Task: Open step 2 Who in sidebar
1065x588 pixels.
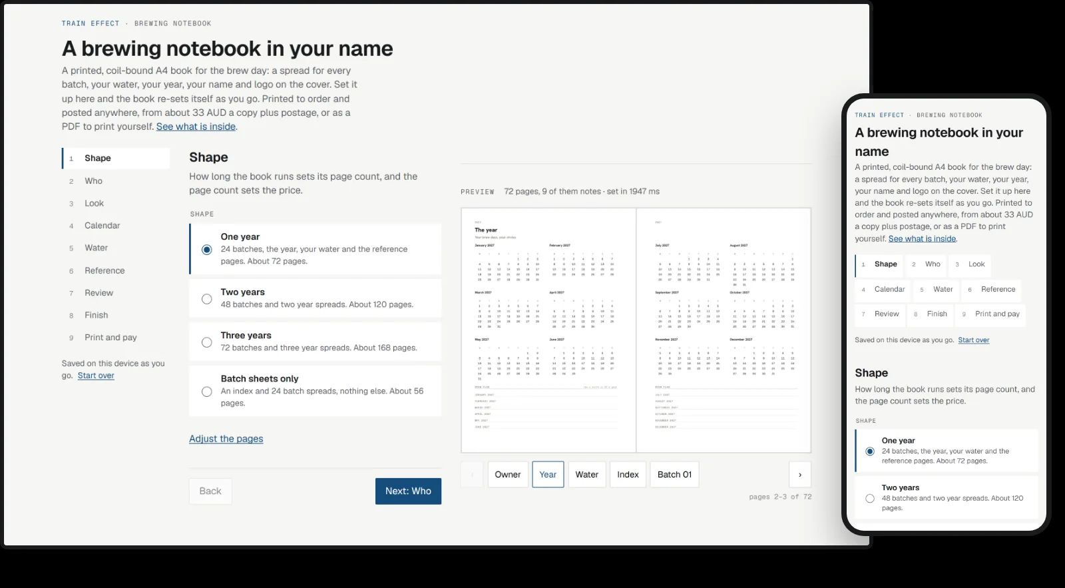Action: (x=116, y=181)
